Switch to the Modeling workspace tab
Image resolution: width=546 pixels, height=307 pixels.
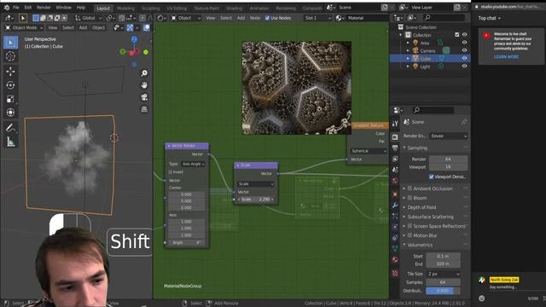tap(125, 8)
